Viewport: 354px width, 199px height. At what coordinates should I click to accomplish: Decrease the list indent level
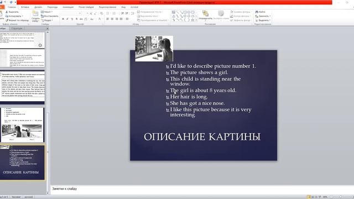pyautogui.click(x=122, y=13)
